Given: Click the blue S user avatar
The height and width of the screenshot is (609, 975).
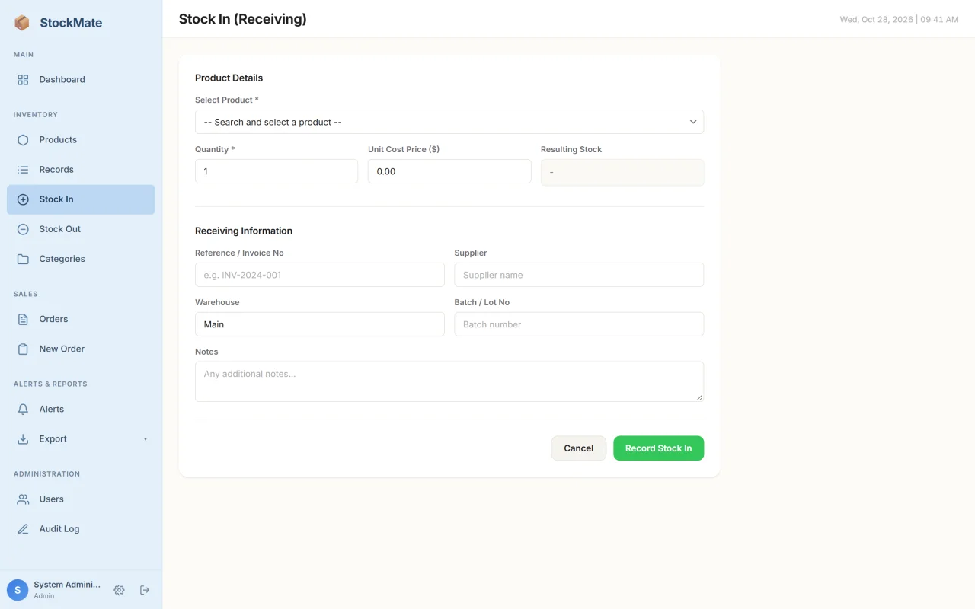Looking at the screenshot, I should pyautogui.click(x=18, y=590).
